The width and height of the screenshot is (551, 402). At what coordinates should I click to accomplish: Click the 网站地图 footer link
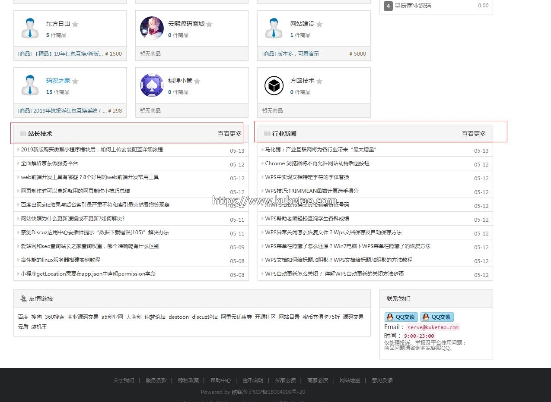coord(350,380)
